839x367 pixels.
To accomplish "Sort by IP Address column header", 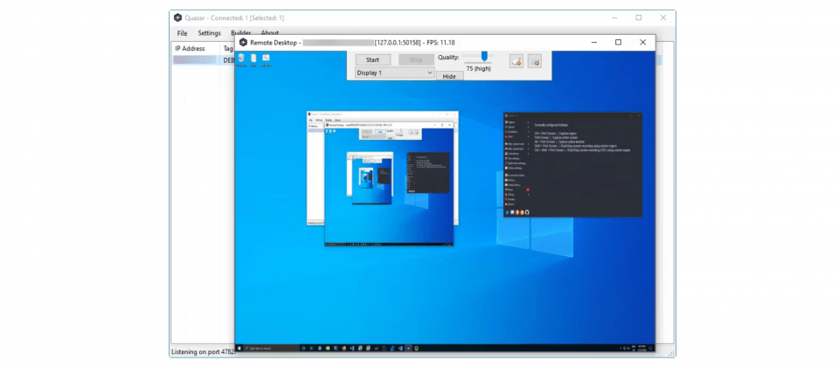I will (x=196, y=48).
